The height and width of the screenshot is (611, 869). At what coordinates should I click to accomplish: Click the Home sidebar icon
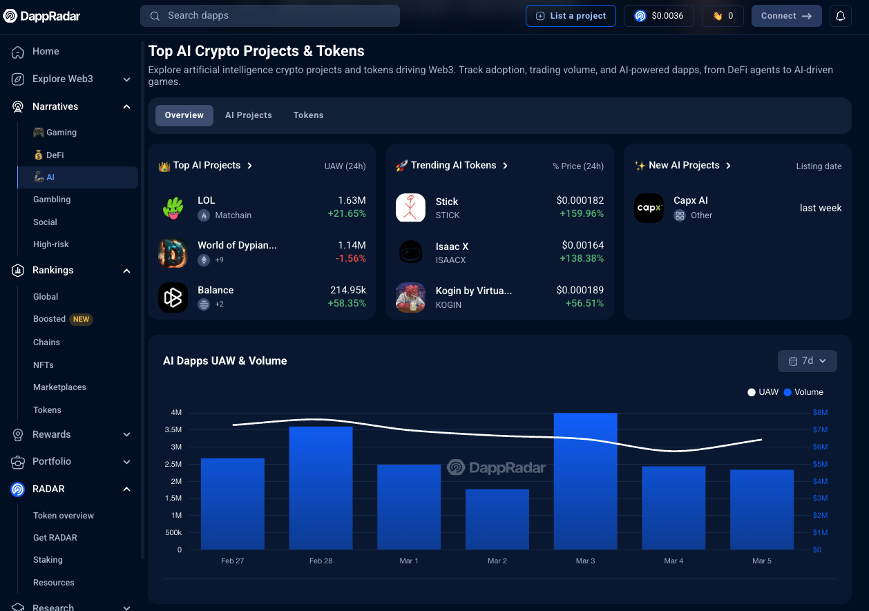click(18, 52)
